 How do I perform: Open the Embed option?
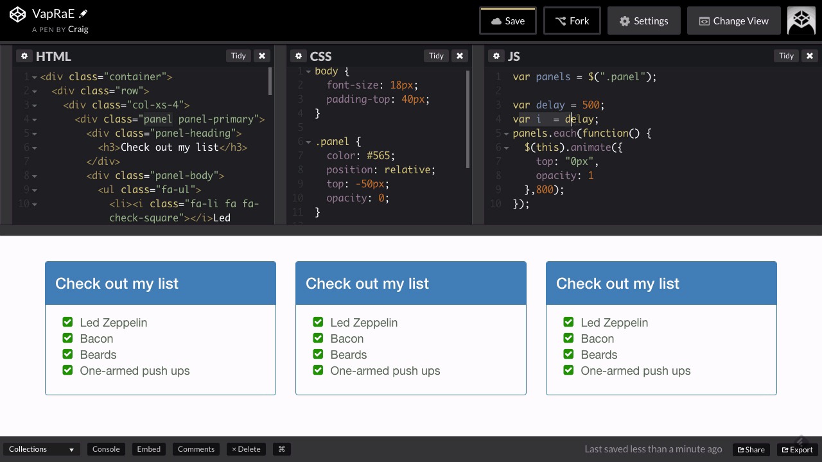pyautogui.click(x=148, y=449)
